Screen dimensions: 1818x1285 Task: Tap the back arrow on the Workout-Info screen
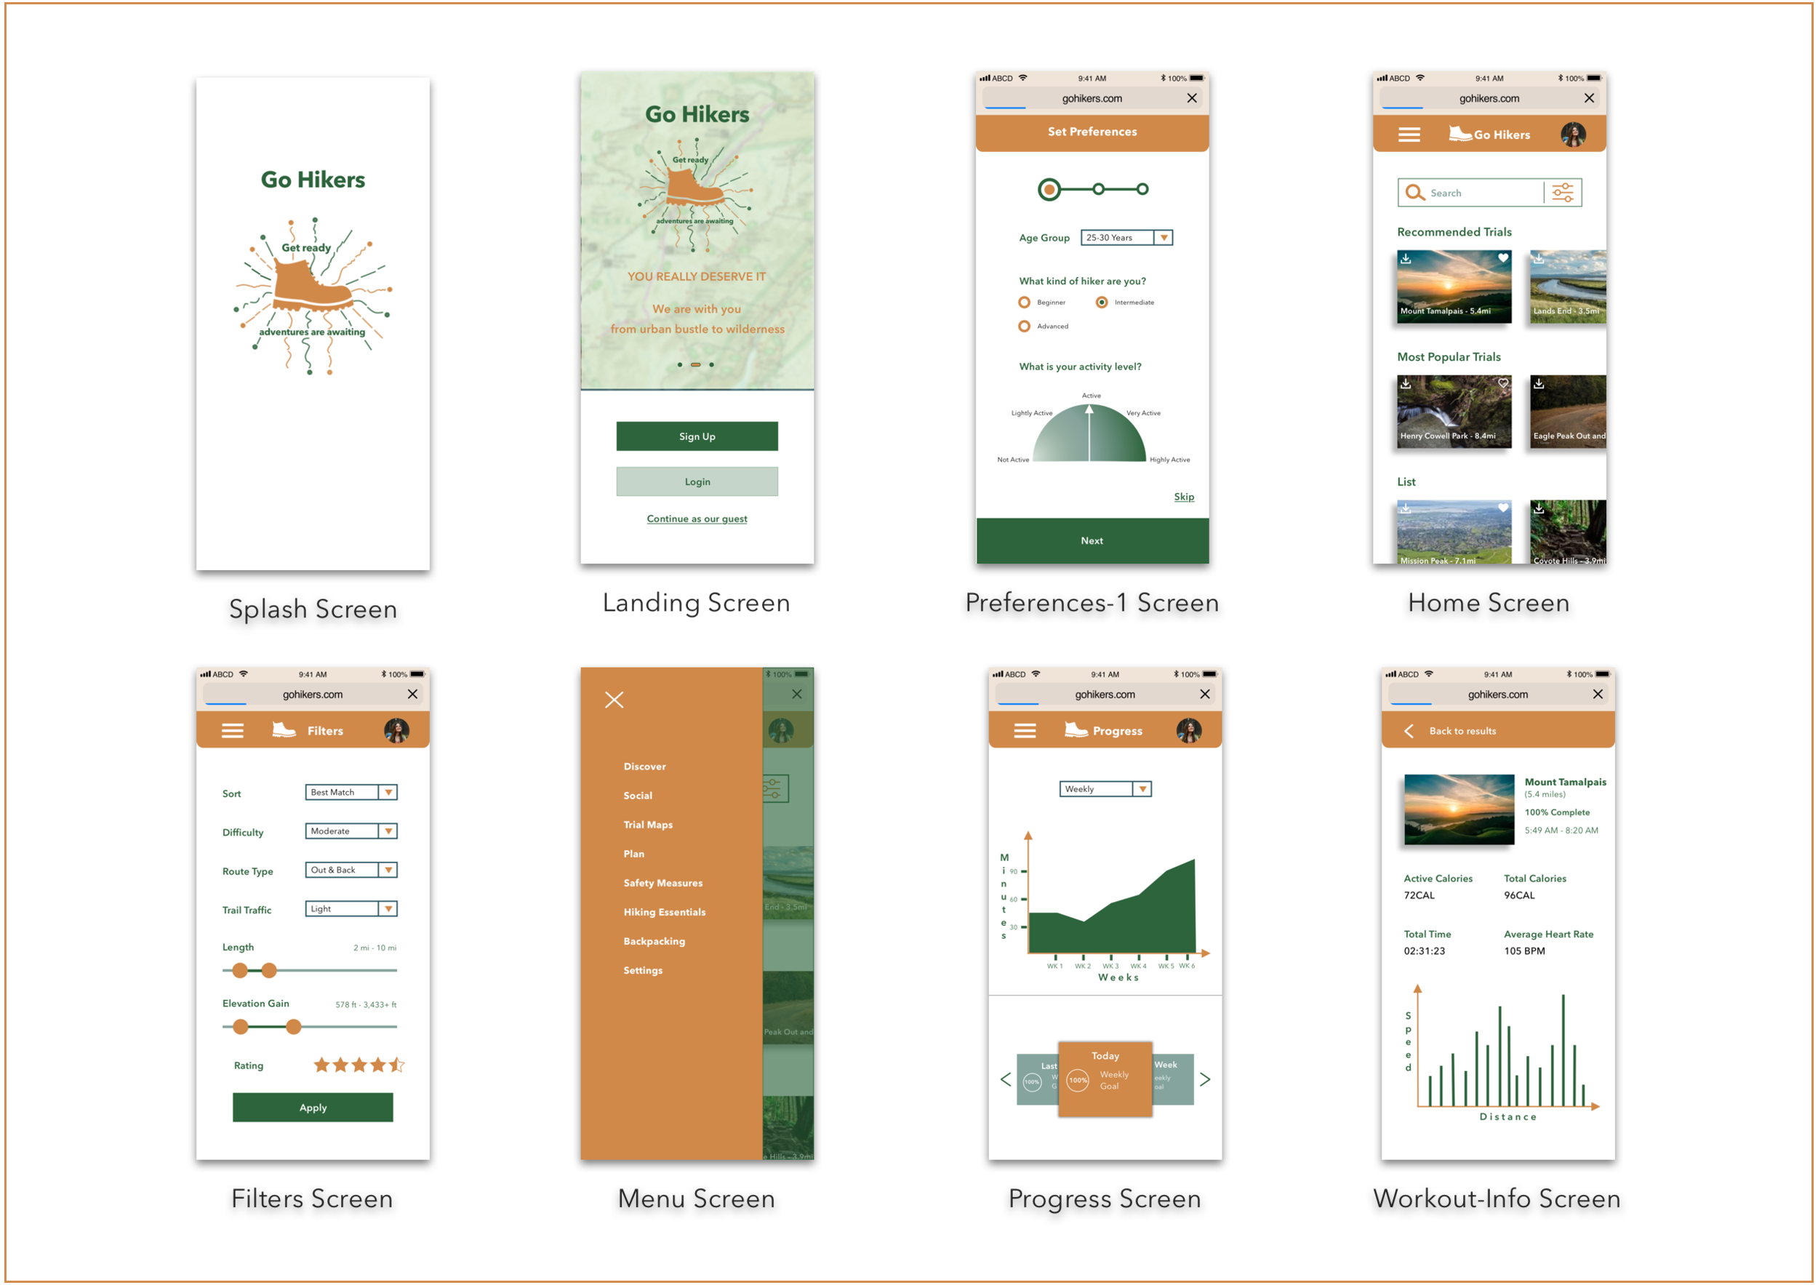(x=1409, y=731)
